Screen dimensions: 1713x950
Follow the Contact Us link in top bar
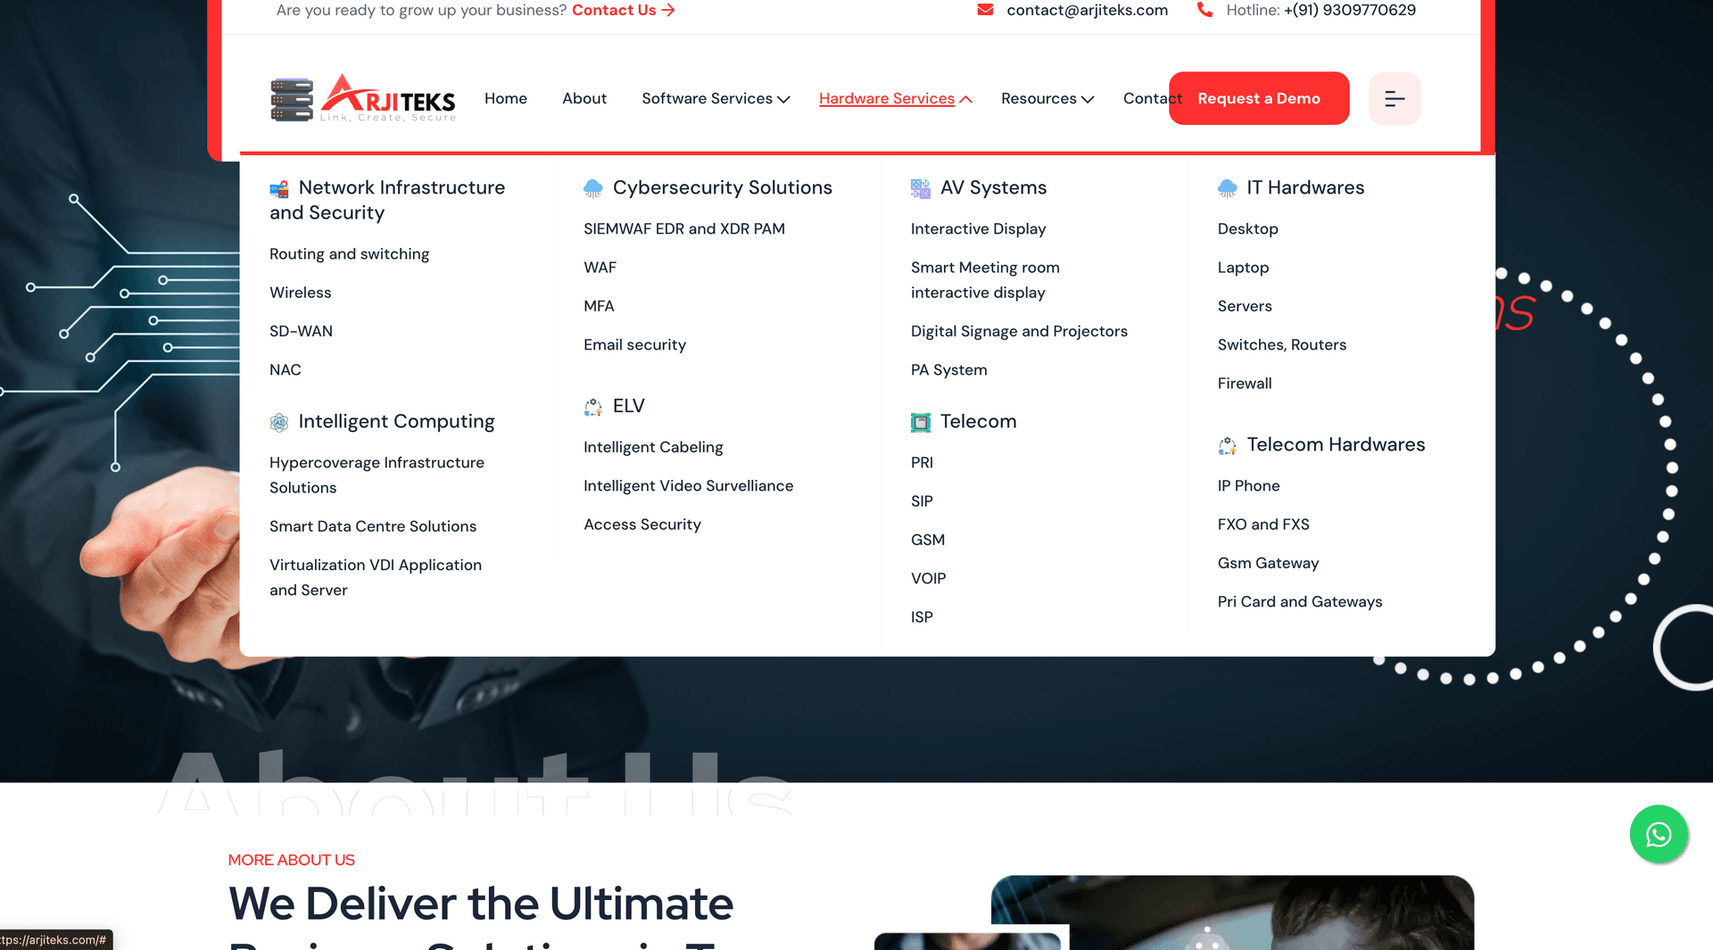tap(623, 10)
